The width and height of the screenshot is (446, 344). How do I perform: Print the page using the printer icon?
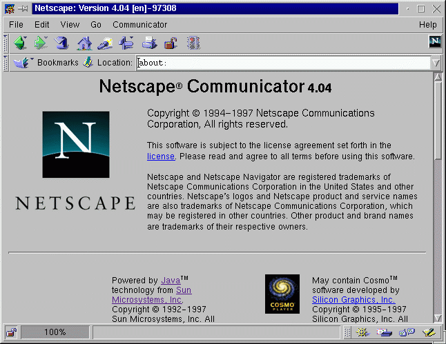pyautogui.click(x=149, y=43)
